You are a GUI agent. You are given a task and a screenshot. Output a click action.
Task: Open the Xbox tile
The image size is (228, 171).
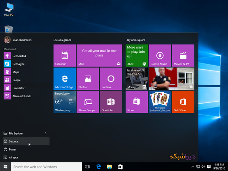[137, 56]
